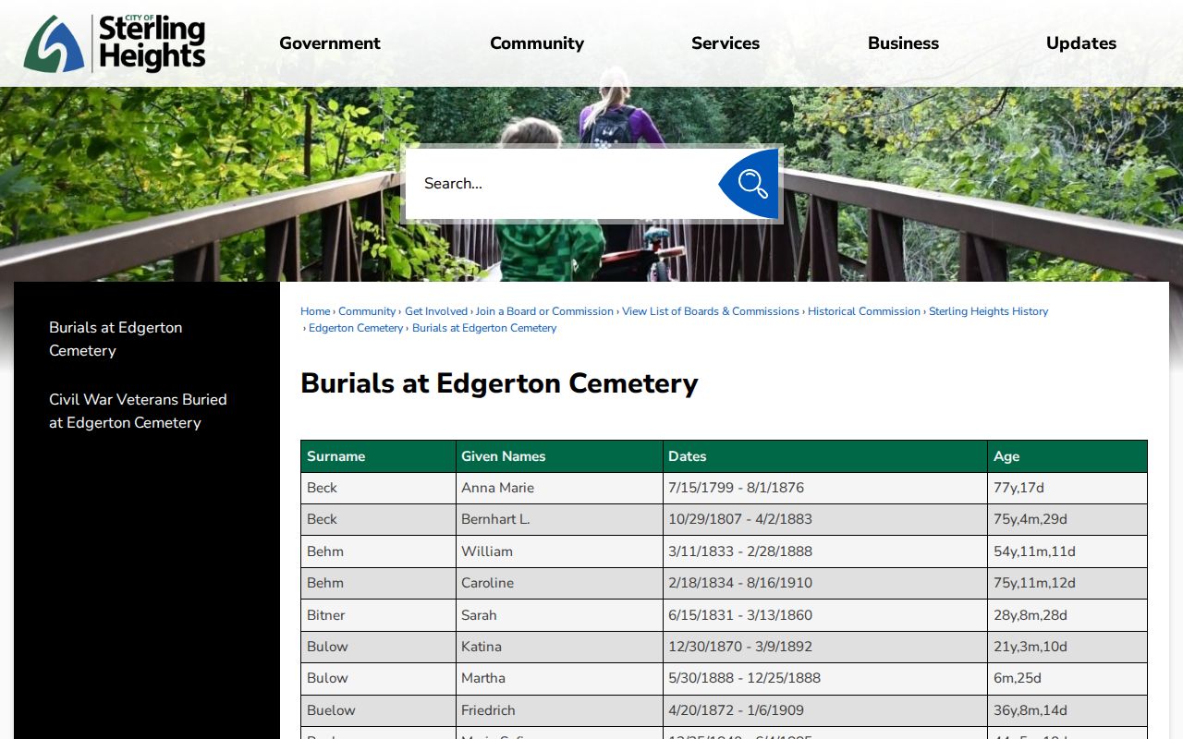Select given name Caroline cell

pyautogui.click(x=560, y=583)
